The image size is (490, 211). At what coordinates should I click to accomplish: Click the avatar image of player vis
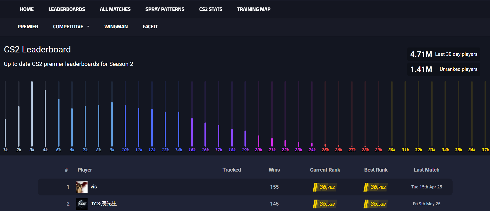82,187
